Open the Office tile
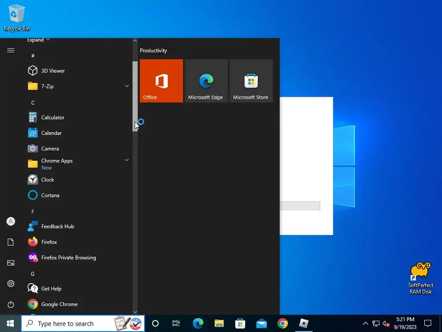442x332 pixels. [x=161, y=81]
